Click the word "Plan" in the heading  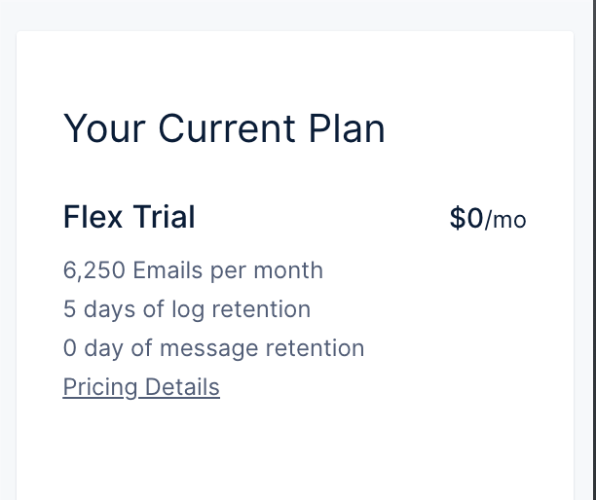coord(347,128)
